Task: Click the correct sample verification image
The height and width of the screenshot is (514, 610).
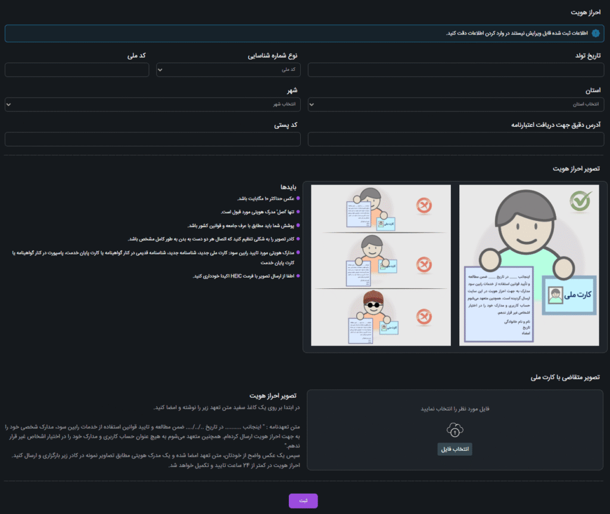Action: tap(529, 265)
